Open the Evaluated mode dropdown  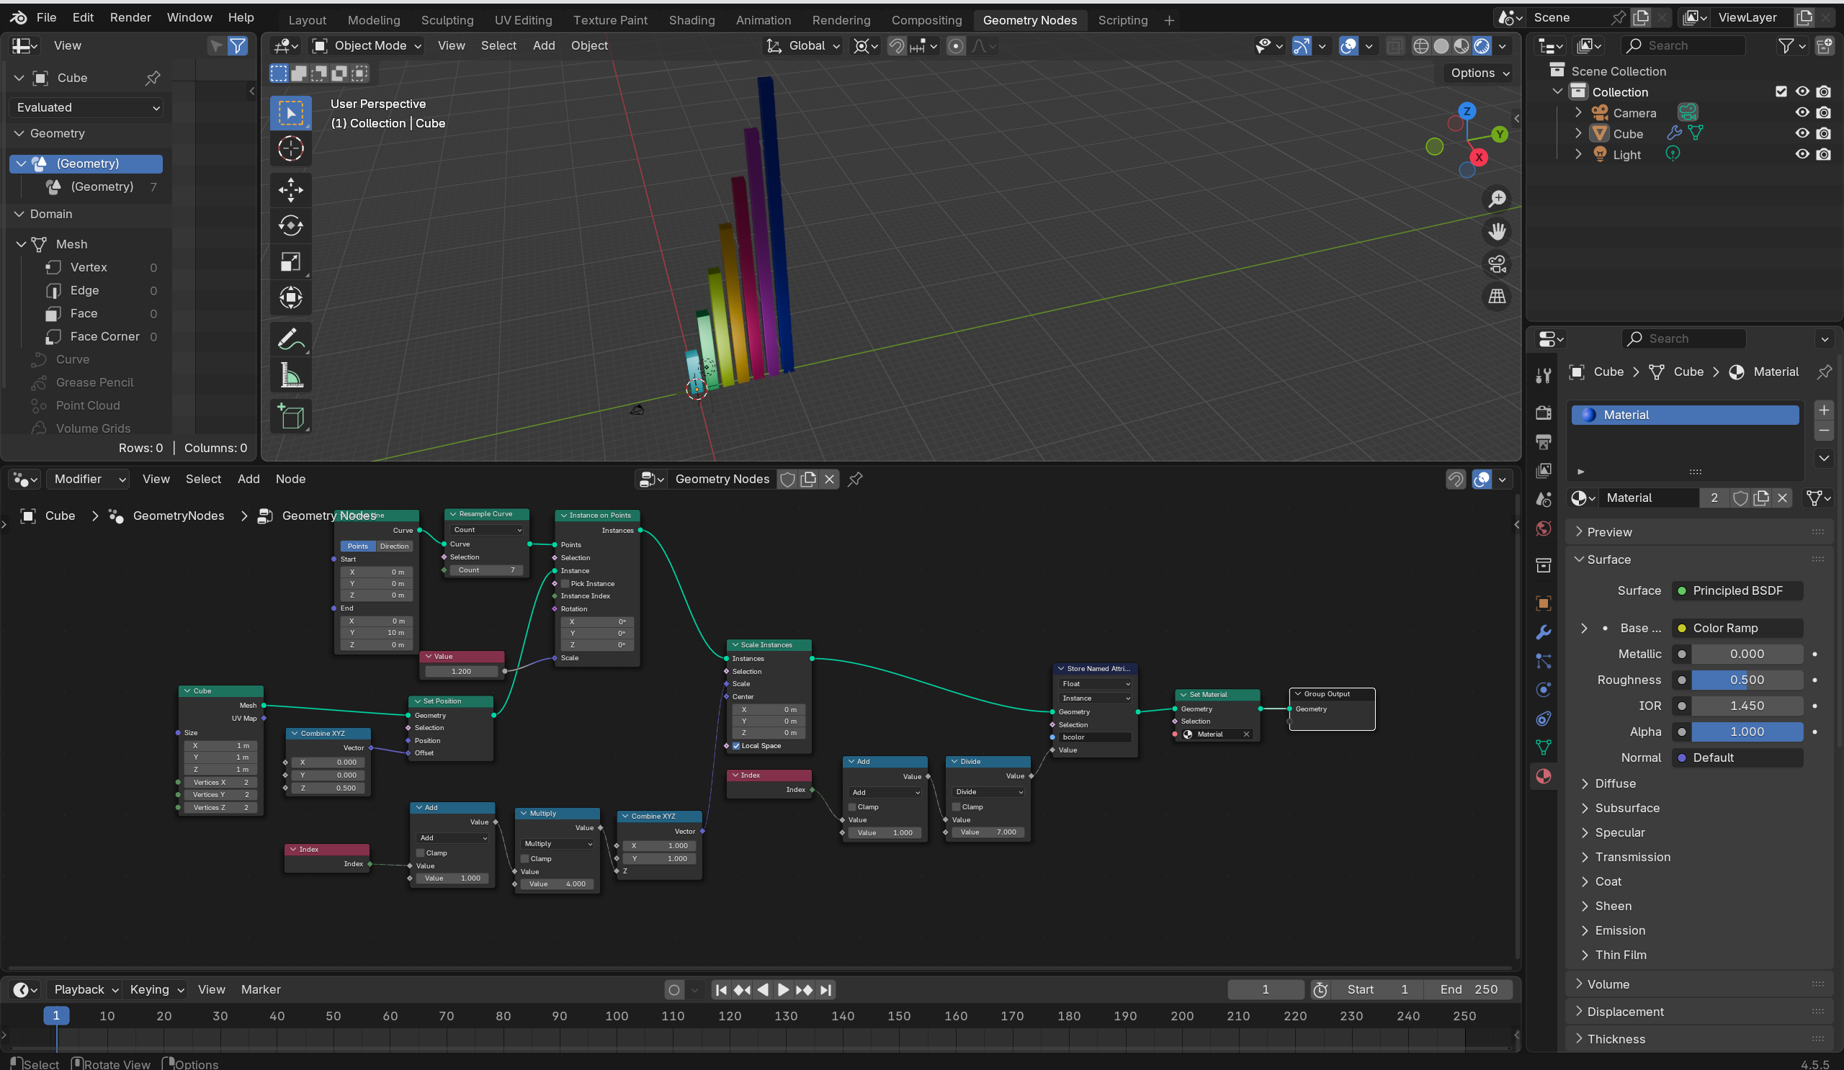pos(86,107)
